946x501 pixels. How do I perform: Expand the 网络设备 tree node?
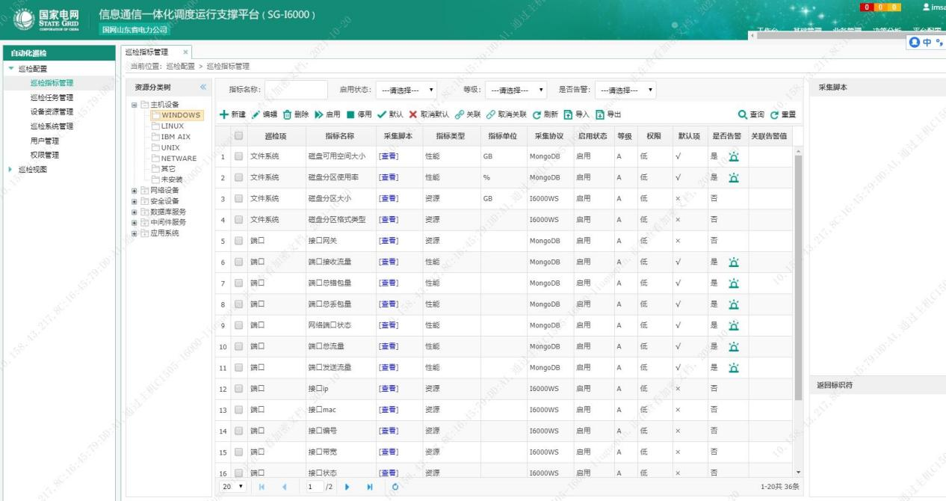pyautogui.click(x=135, y=190)
